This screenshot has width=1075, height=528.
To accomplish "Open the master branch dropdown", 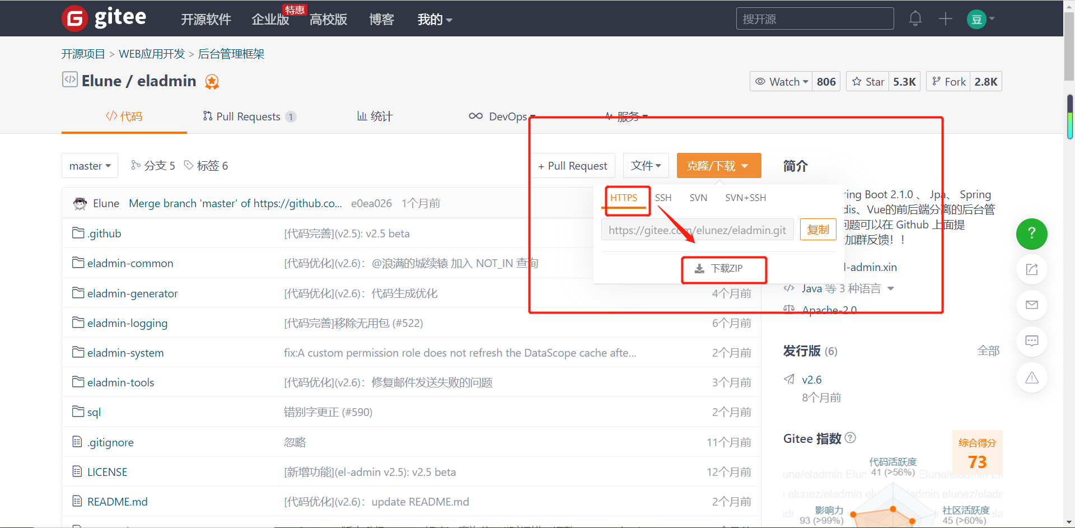I will [90, 166].
